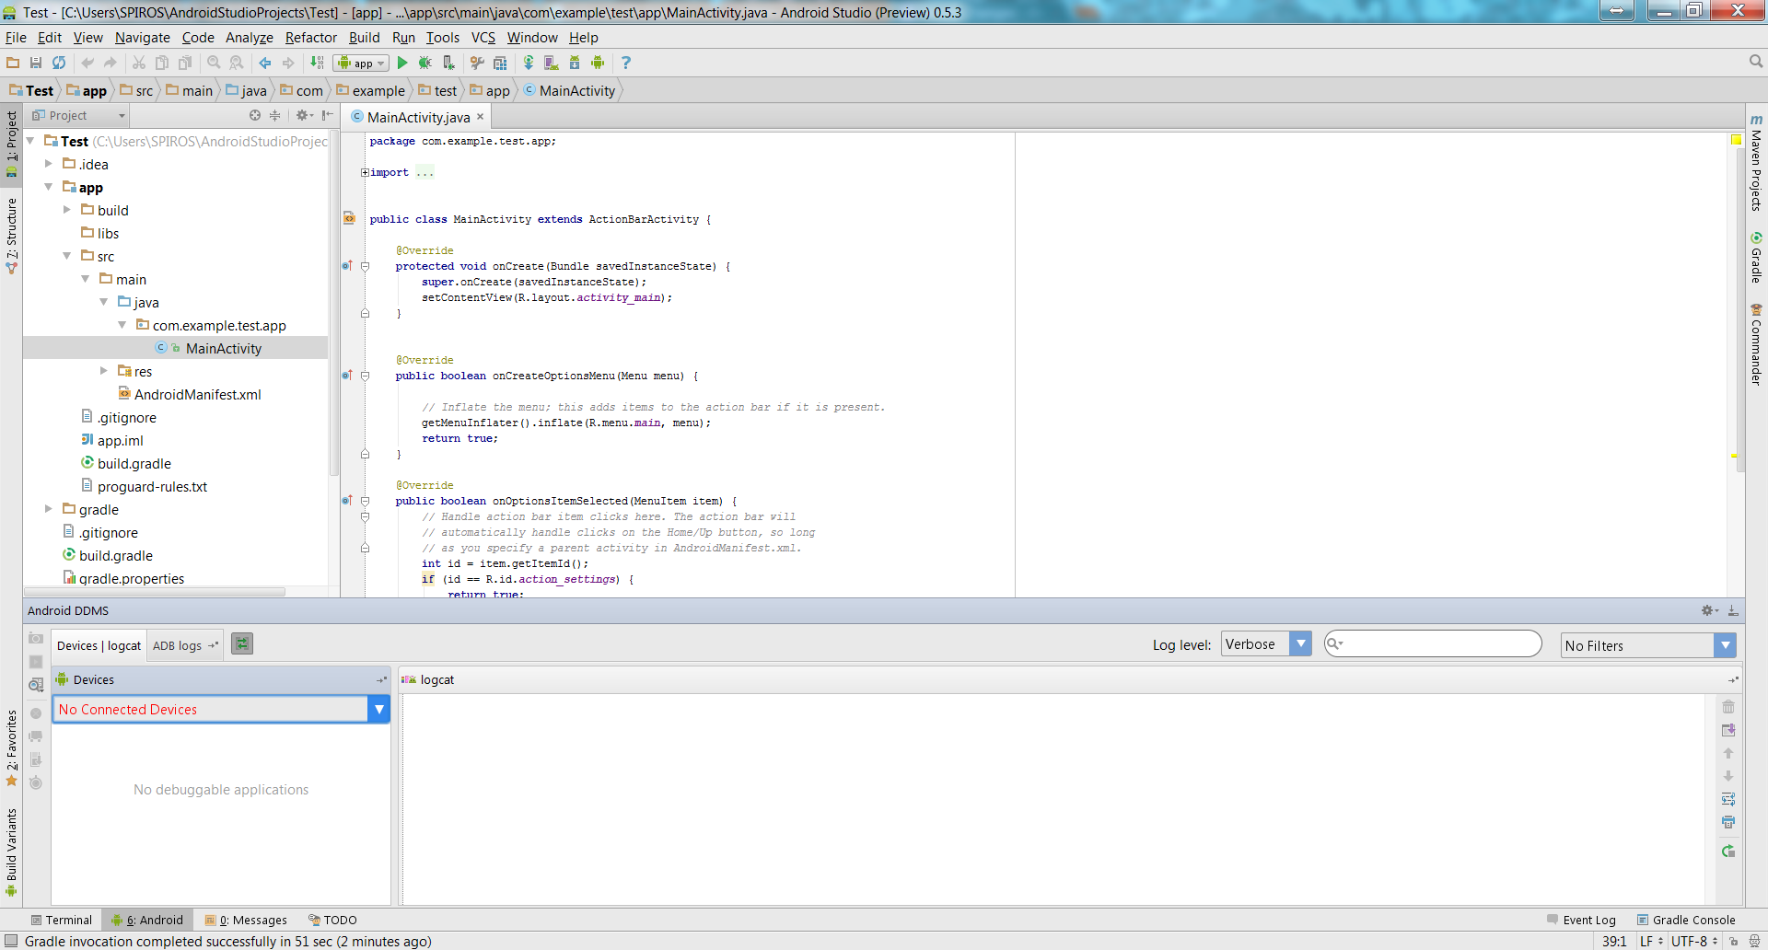Click the logcat search input field
Image resolution: width=1768 pixels, height=950 pixels.
tap(1433, 643)
